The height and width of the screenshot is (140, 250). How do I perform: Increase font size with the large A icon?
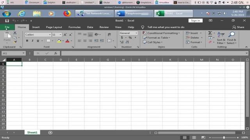click(65, 35)
